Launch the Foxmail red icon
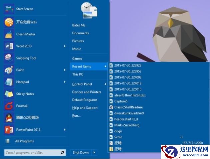 pyautogui.click(x=9, y=106)
